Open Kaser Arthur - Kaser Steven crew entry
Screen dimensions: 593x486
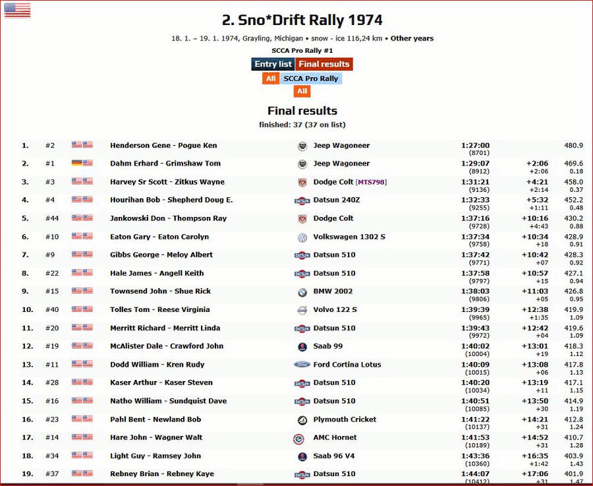[161, 382]
